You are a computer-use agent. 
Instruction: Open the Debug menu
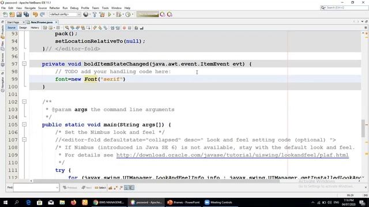coord(74,8)
